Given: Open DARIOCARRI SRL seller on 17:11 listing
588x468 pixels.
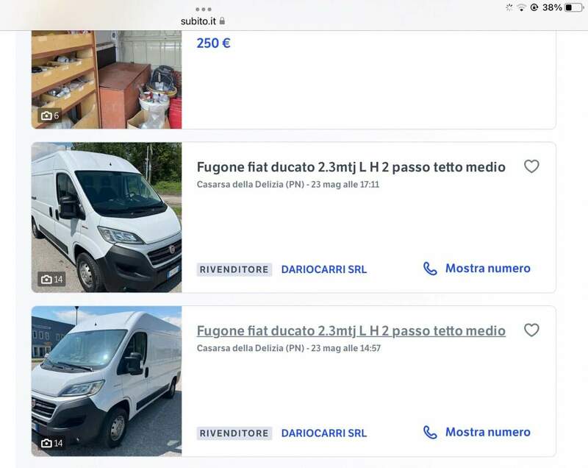Looking at the screenshot, I should pyautogui.click(x=324, y=269).
